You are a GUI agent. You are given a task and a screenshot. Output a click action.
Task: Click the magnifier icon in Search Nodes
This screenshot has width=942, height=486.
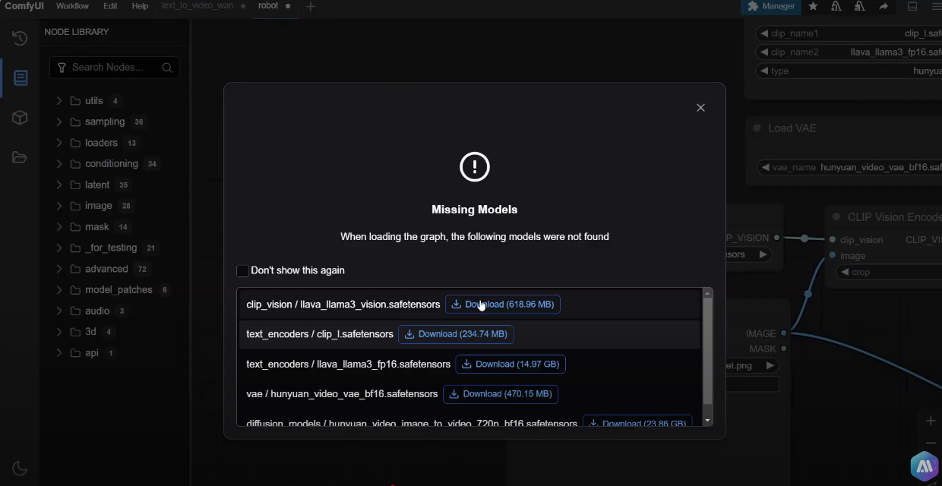click(x=167, y=68)
